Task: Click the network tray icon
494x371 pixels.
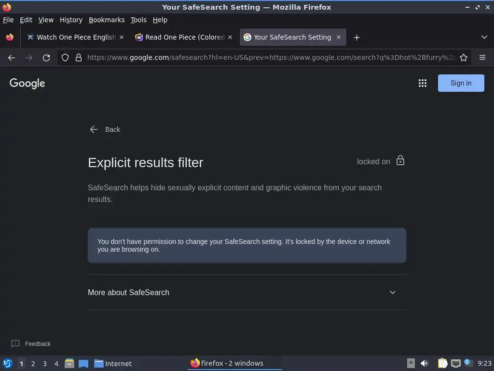Action: (455, 363)
